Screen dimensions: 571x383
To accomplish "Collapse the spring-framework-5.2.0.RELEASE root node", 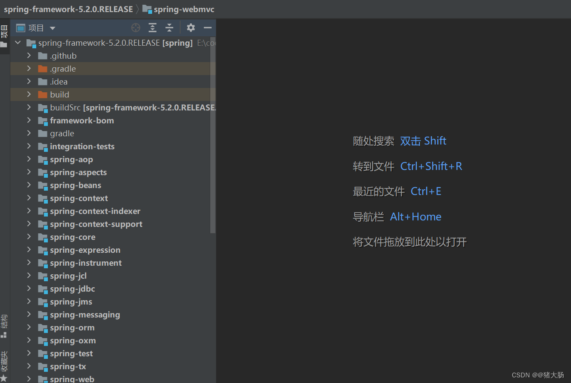I will [18, 43].
